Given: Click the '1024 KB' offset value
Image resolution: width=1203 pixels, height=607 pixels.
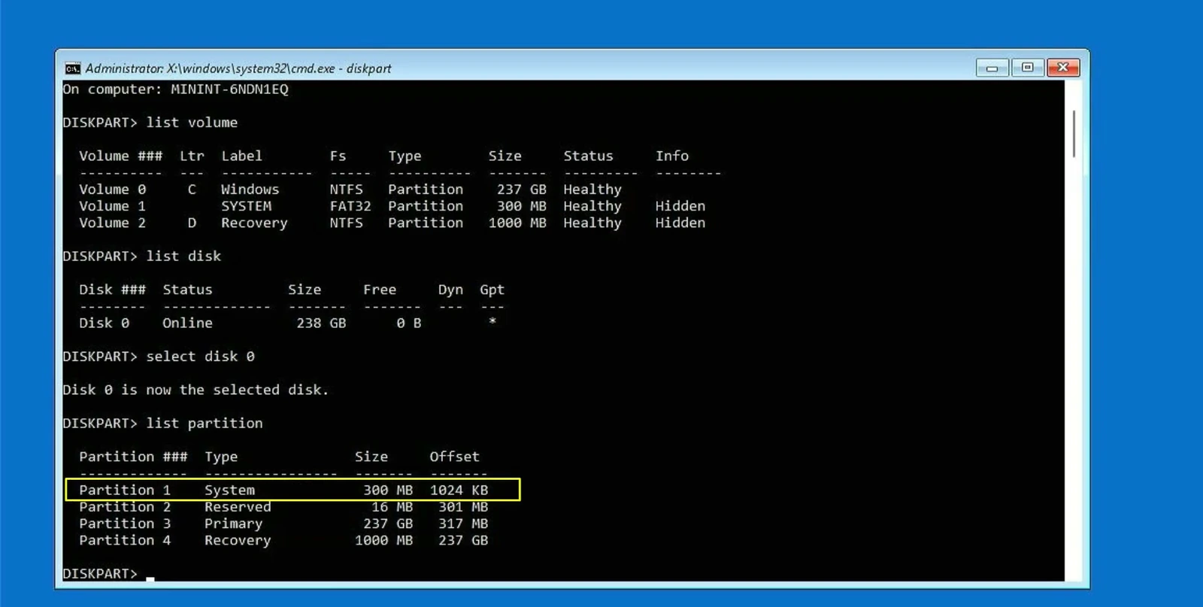Looking at the screenshot, I should 459,490.
